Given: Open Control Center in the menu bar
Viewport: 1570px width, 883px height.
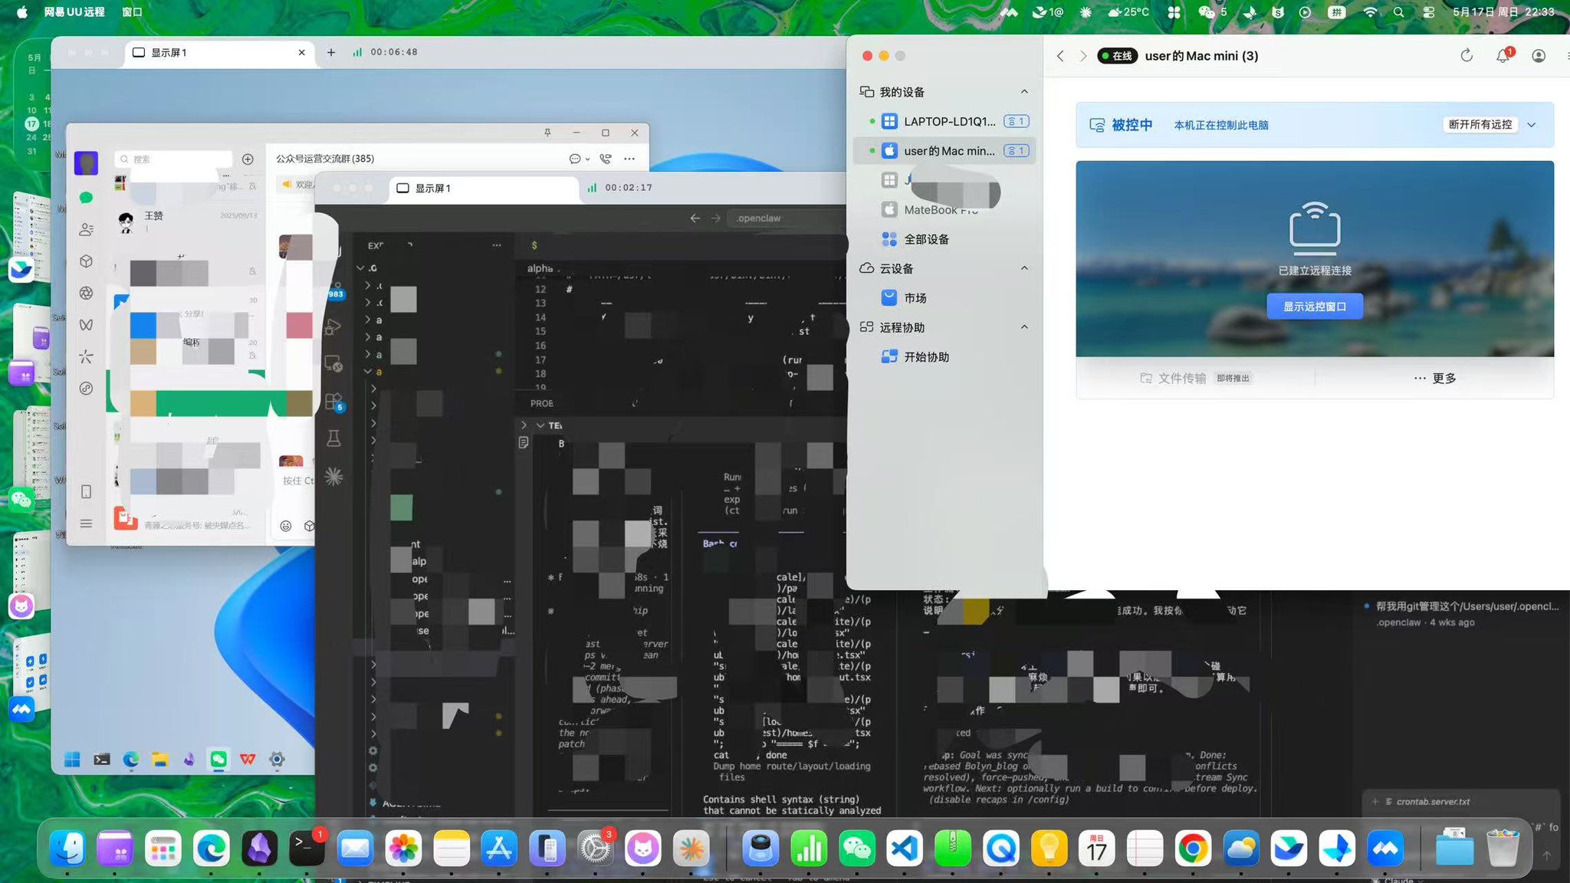Looking at the screenshot, I should coord(1429,11).
